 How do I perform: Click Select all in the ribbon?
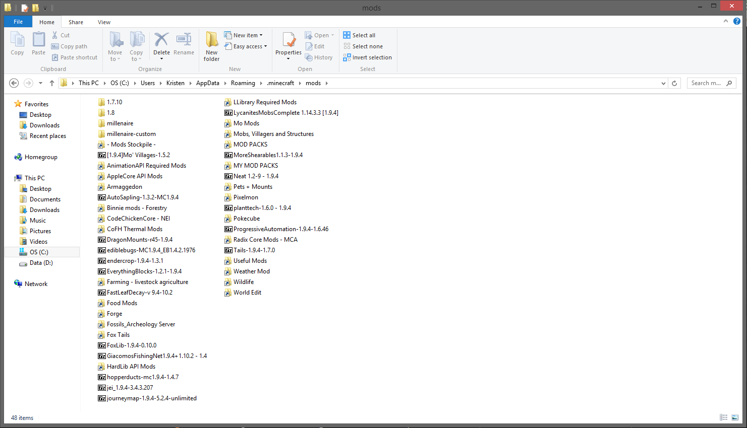359,35
